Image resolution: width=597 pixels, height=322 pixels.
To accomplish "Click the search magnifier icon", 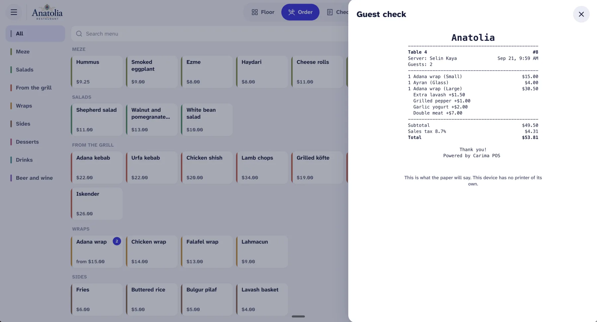I will [x=79, y=34].
